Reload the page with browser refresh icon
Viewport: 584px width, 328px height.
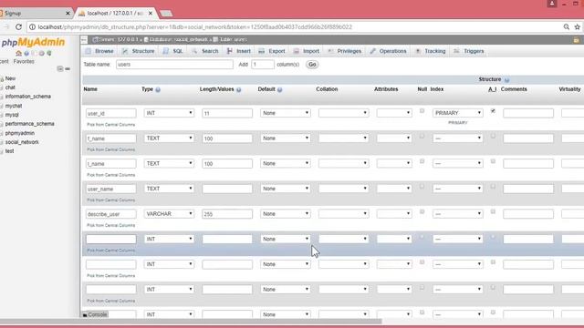(x=18, y=26)
